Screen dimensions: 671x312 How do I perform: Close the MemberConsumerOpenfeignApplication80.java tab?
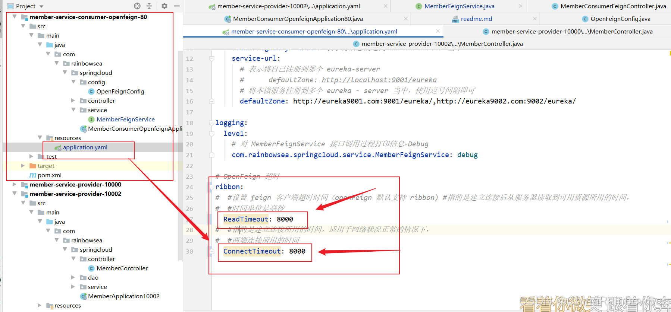(406, 19)
